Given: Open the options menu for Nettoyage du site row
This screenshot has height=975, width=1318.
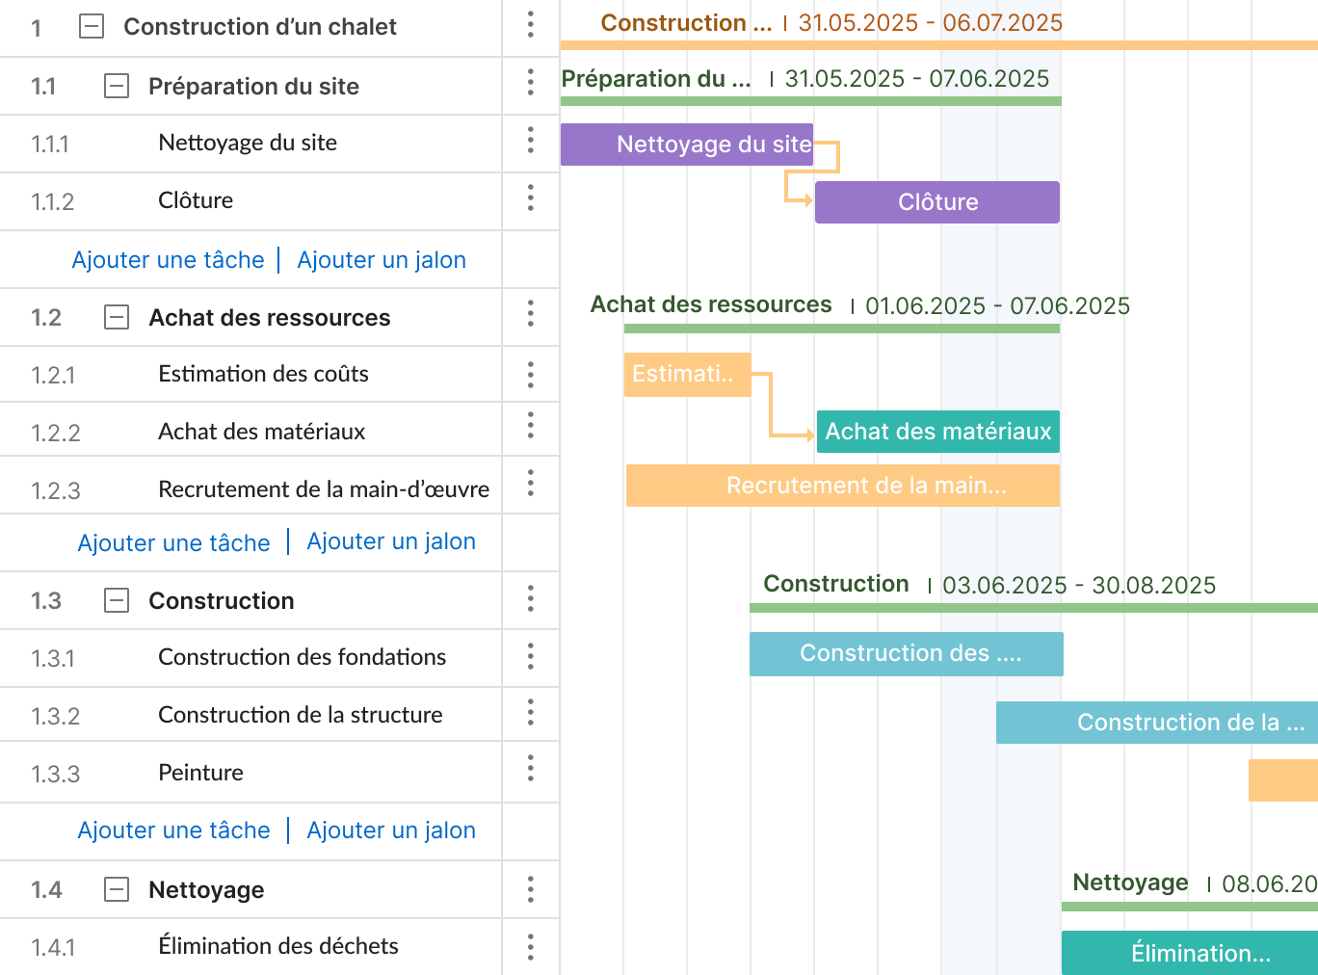Looking at the screenshot, I should [531, 141].
